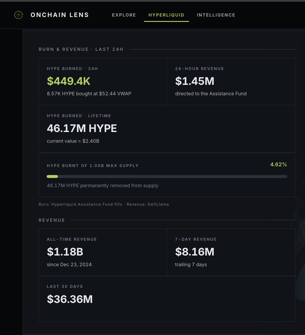
Task: Click 'LAST 30 DAYS' label
Action: [65, 286]
